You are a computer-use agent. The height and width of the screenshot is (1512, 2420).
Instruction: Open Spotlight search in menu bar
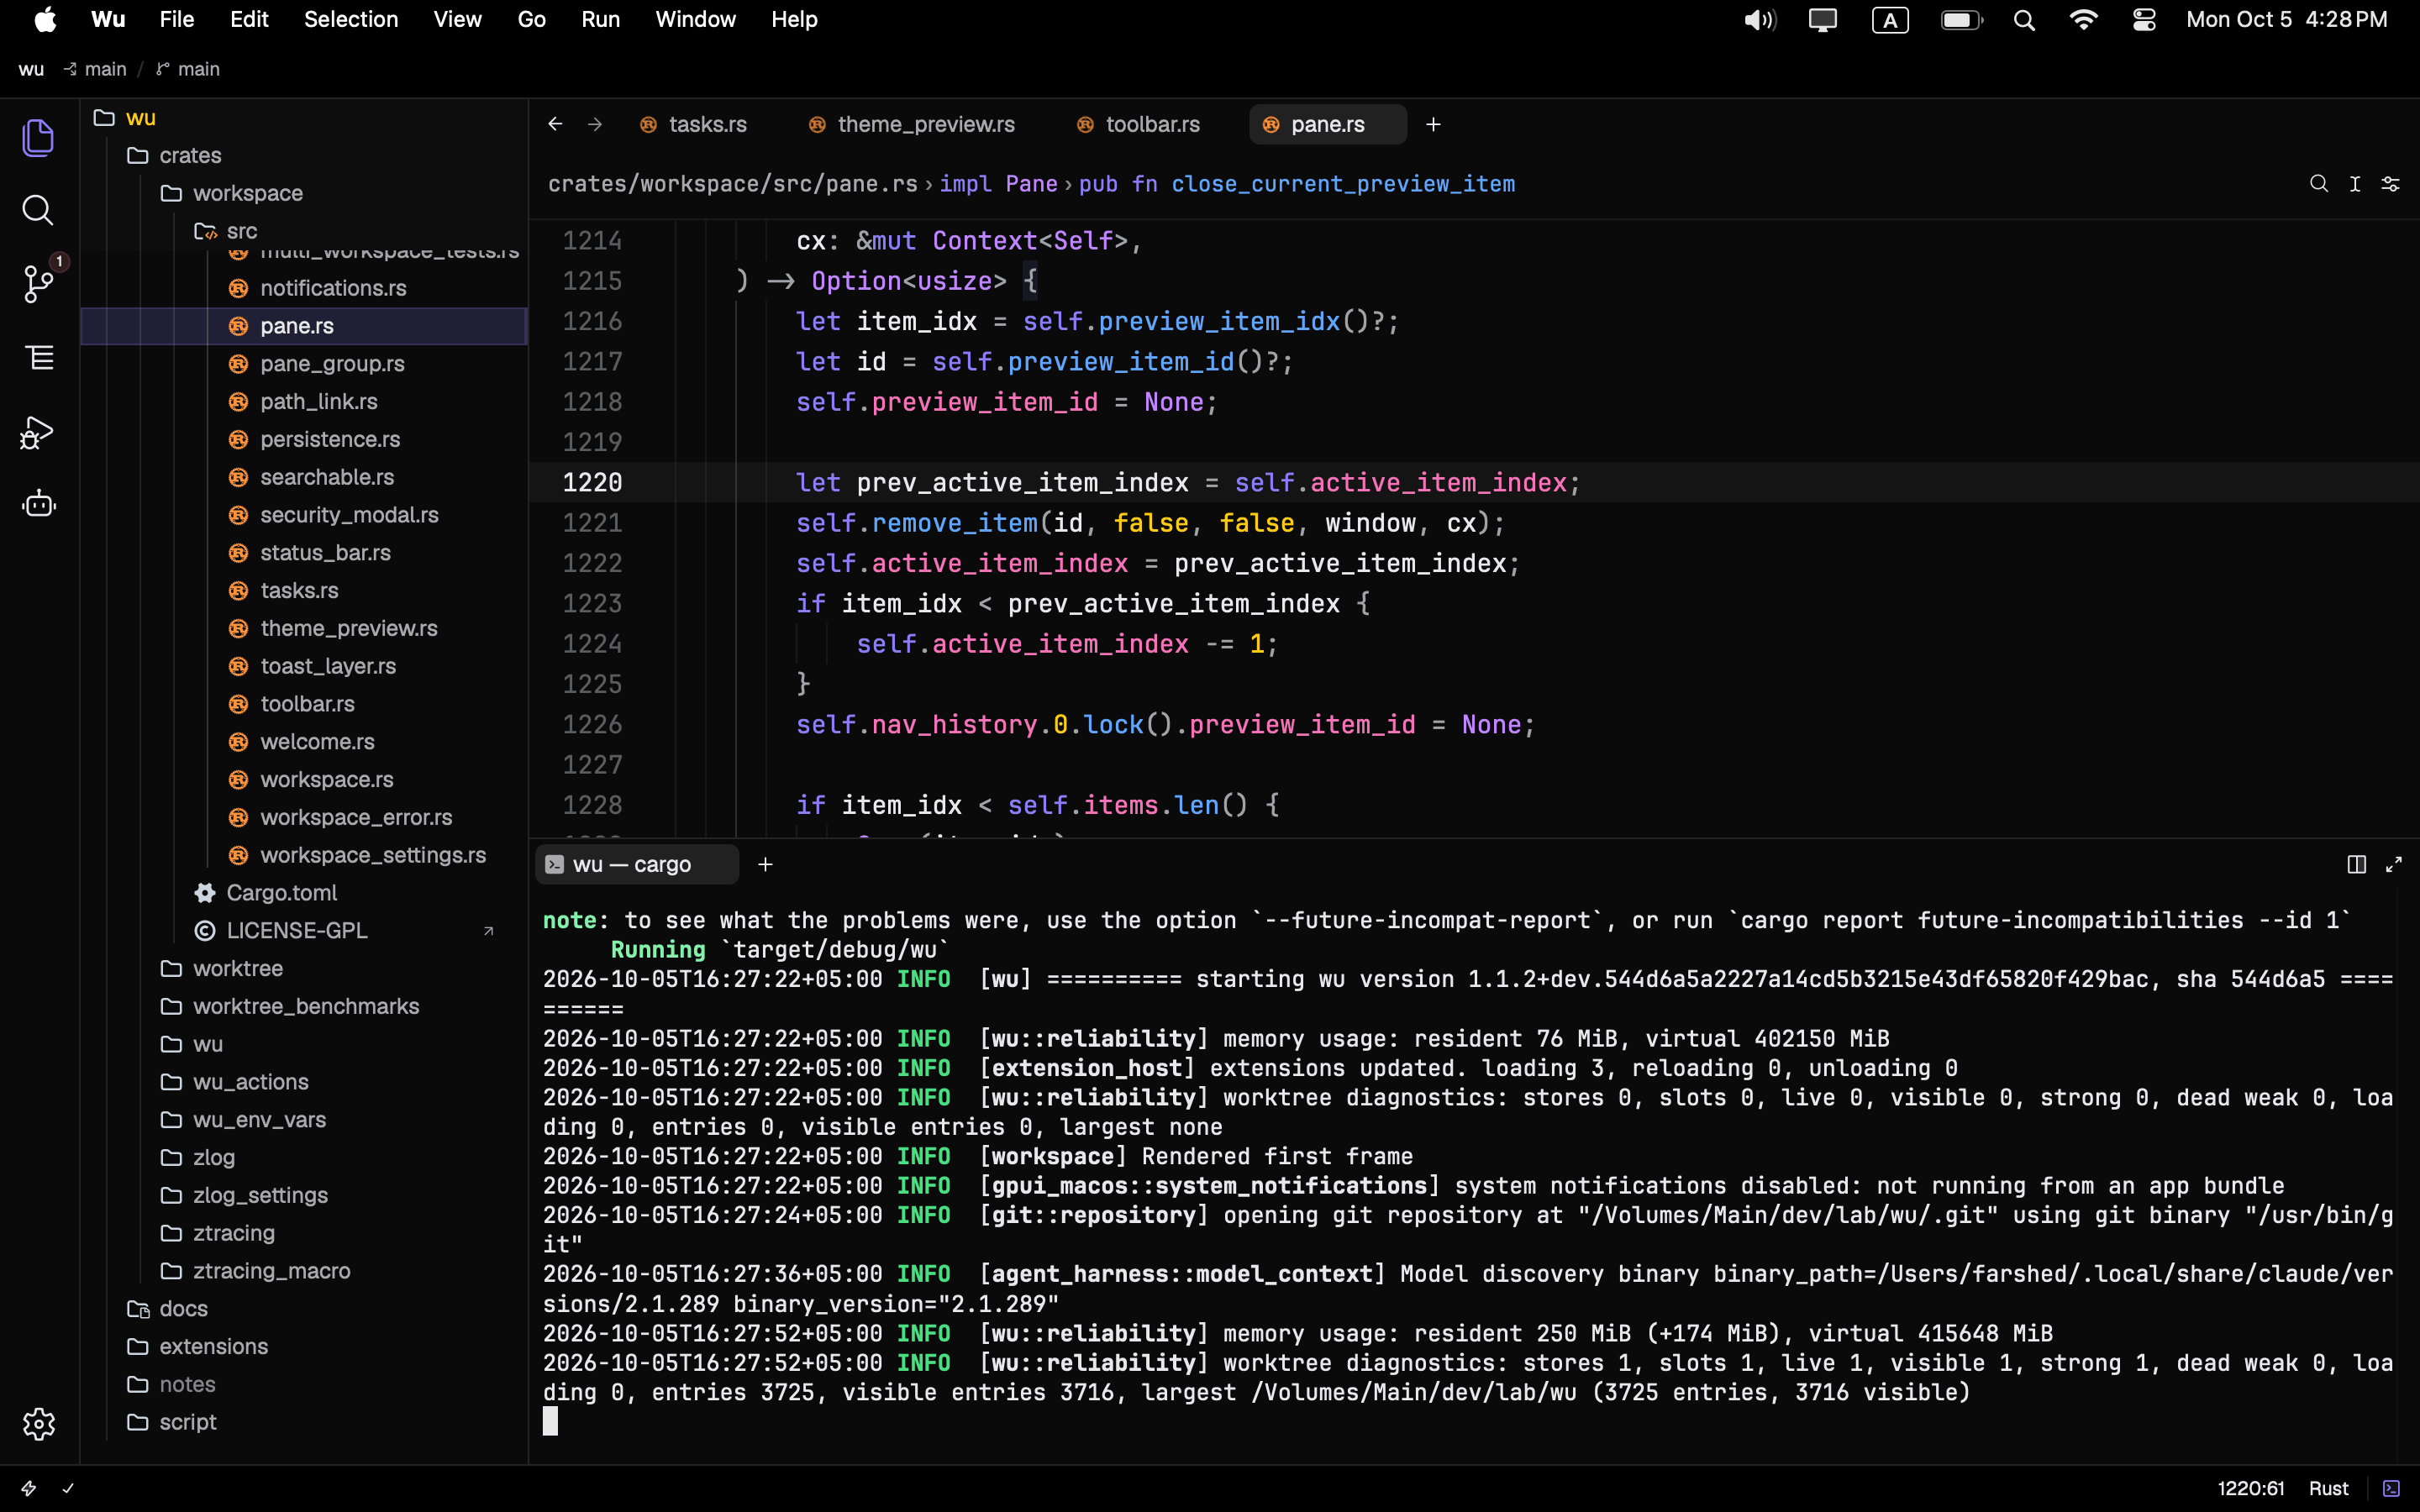point(2024,19)
